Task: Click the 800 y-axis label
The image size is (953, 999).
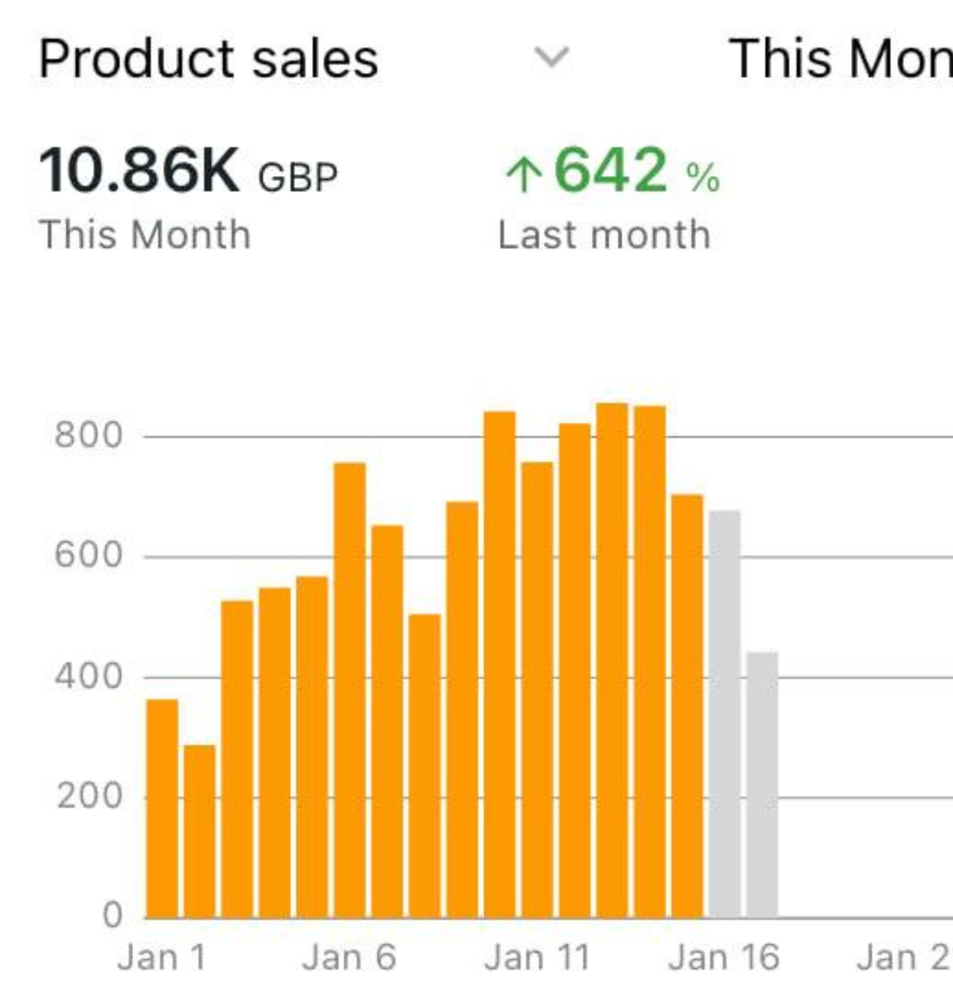Action: click(x=89, y=435)
